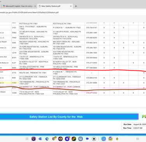Launch Microsoft Edge from the taskbar
Screen dimensions: 146x142
click(47, 139)
